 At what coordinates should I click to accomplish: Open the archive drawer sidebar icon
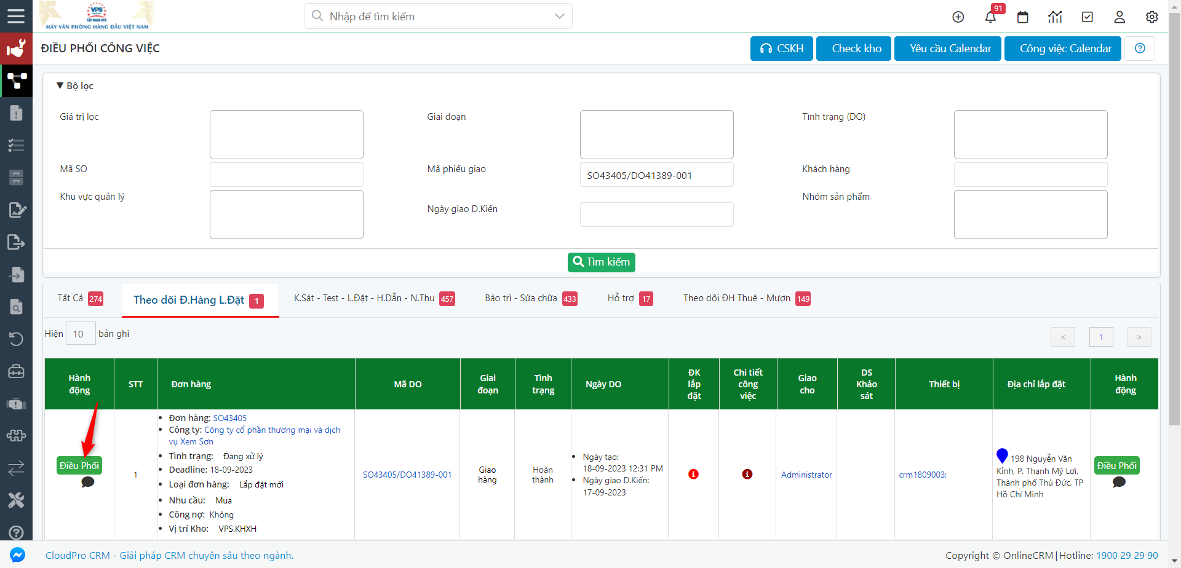tap(16, 178)
